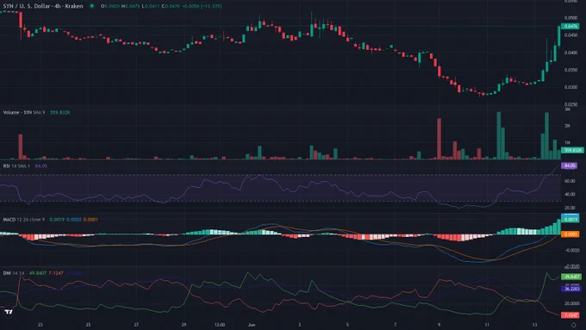This screenshot has height=330, width=586.
Task: Click the Jun label on time axis
Action: point(252,325)
